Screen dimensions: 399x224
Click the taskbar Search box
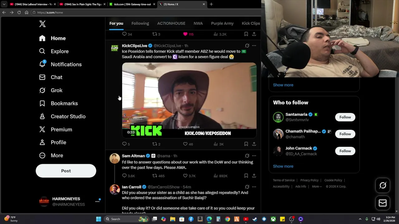tap(126, 219)
